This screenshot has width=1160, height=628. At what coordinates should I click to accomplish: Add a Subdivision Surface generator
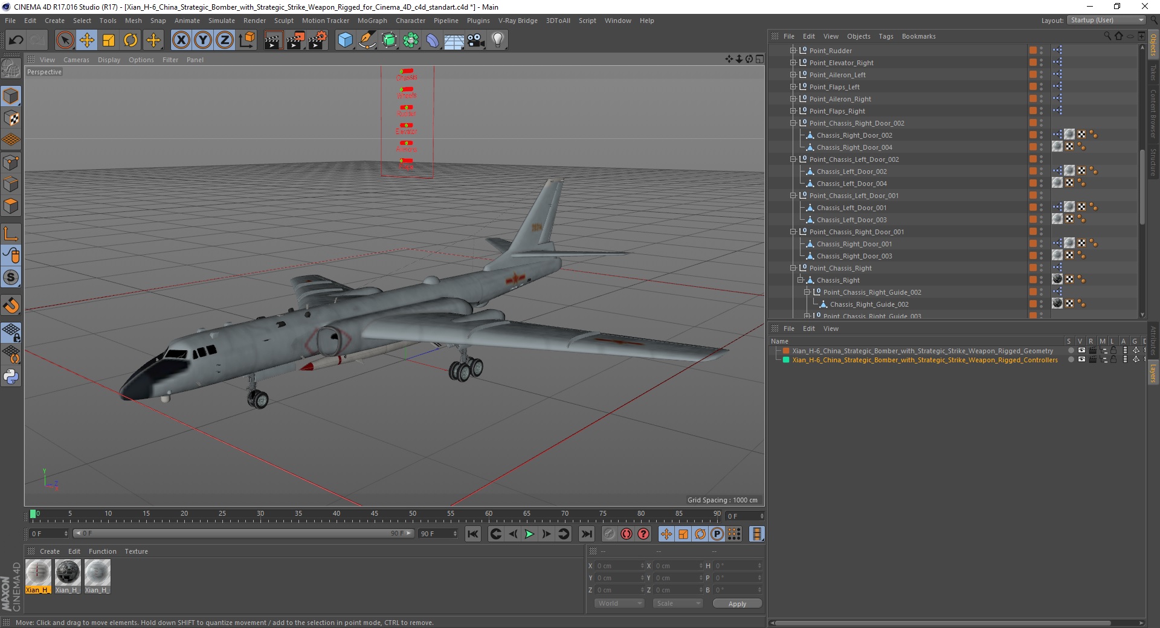[389, 40]
